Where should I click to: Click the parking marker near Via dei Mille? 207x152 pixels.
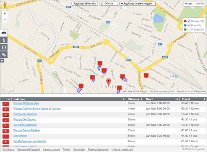click(x=100, y=63)
